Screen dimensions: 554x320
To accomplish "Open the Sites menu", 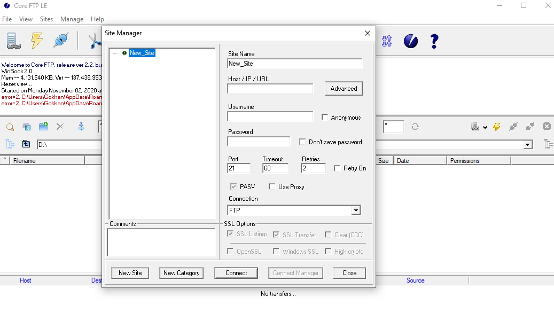I will point(46,19).
